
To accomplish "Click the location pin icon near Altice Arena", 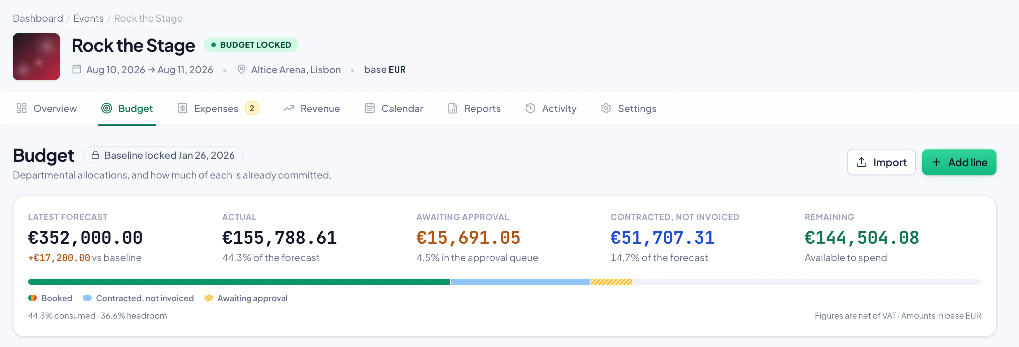I will 241,70.
